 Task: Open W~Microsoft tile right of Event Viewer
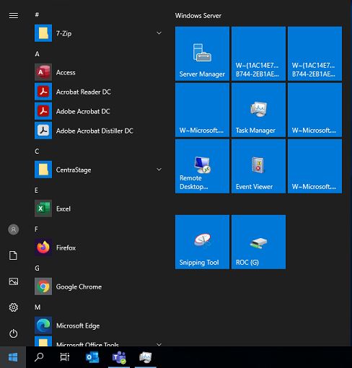click(314, 166)
